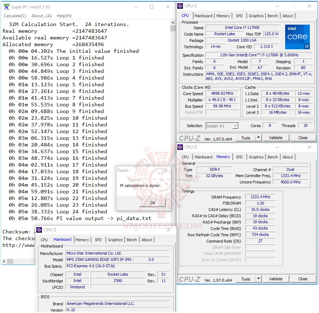This screenshot has height=313, width=319.
Task: Click the Loop 24 finished line
Action: pyautogui.click(x=58, y=212)
